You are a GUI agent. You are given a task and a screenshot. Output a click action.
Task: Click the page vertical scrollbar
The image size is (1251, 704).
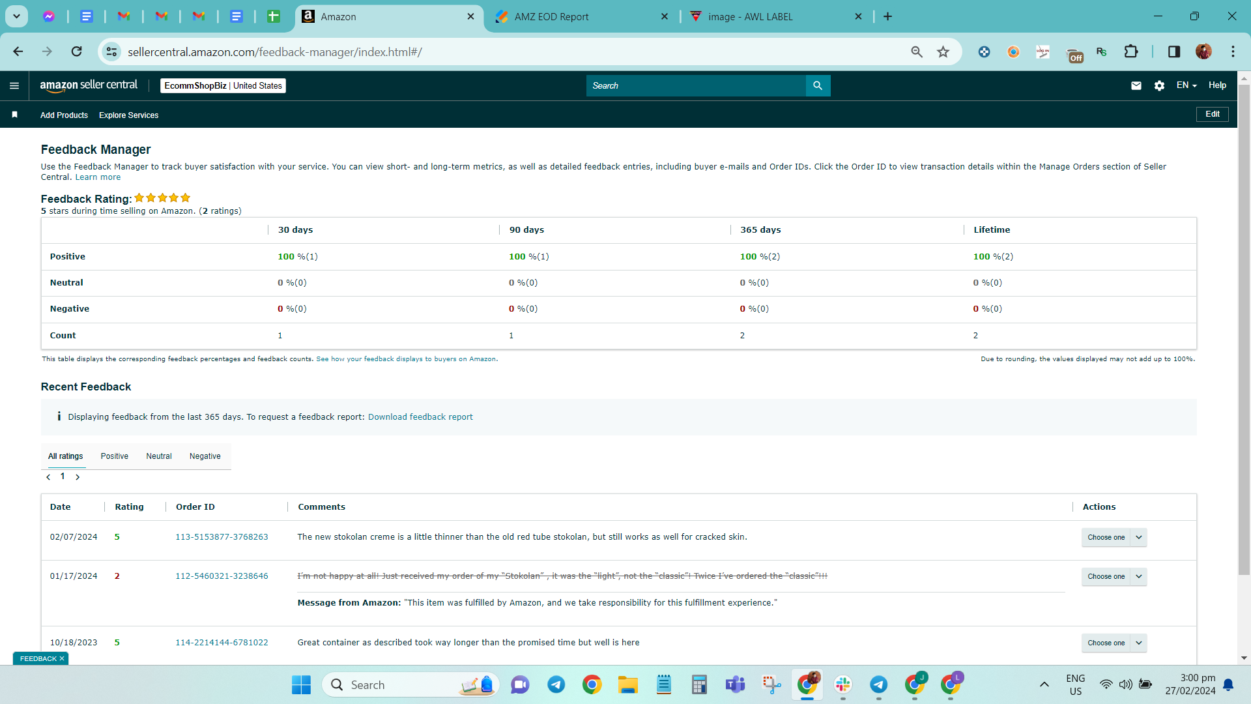[1244, 329]
